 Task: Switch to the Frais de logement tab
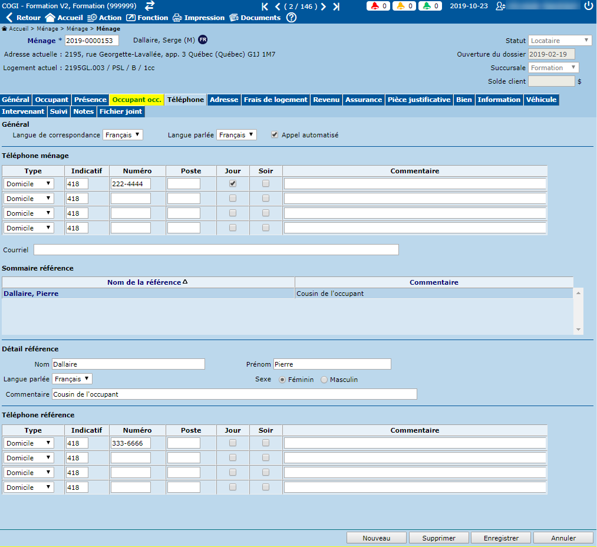click(x=276, y=100)
